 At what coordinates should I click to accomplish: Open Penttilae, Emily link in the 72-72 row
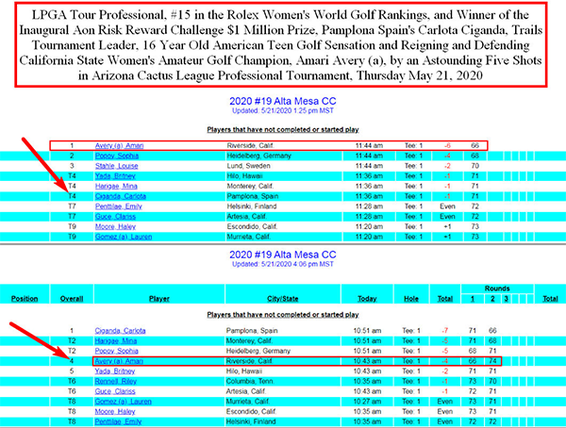(118, 421)
